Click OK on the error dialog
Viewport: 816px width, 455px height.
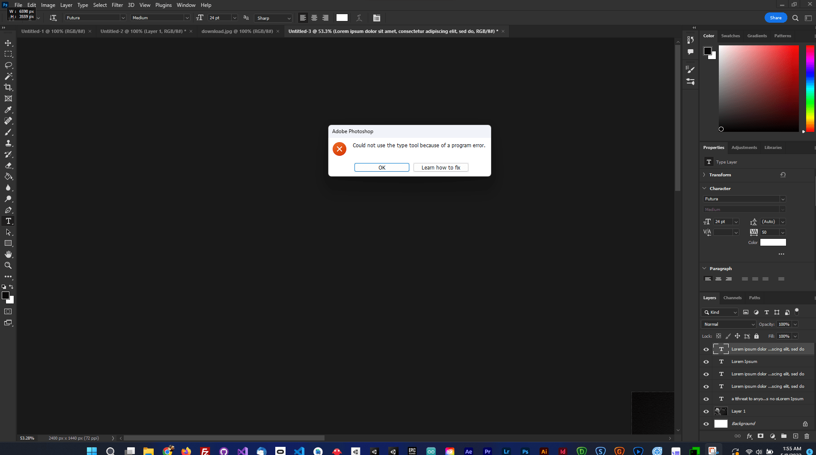pyautogui.click(x=381, y=167)
